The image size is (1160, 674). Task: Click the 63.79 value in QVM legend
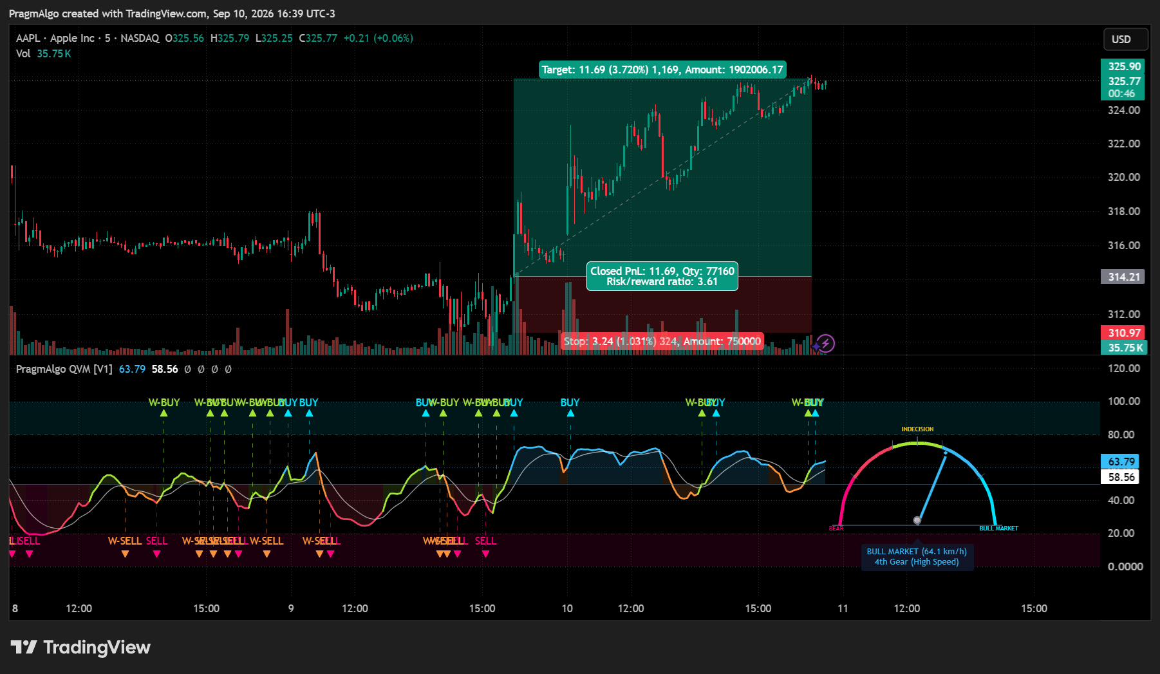click(x=132, y=369)
